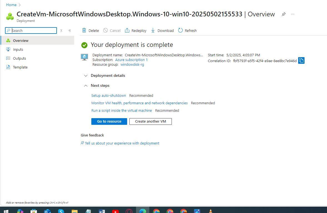Click the Cancel toolbar command
Image resolution: width=327 pixels, height=213 pixels.
pos(112,31)
